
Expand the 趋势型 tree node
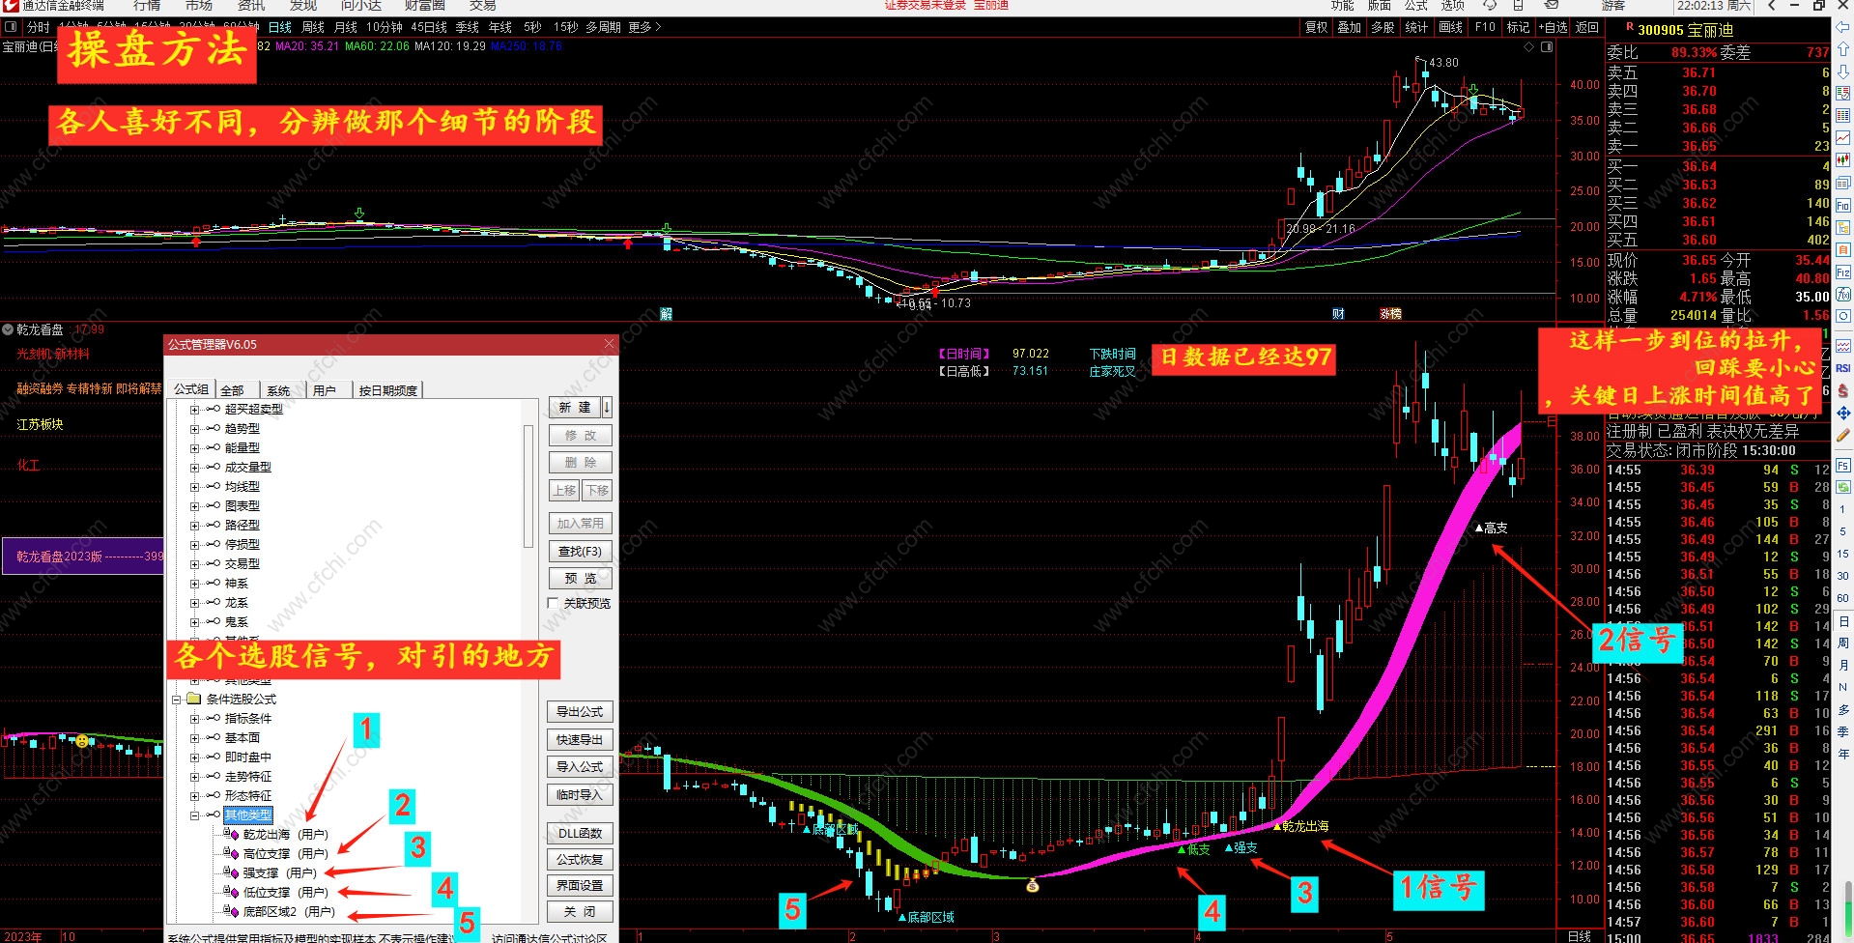[x=195, y=429]
